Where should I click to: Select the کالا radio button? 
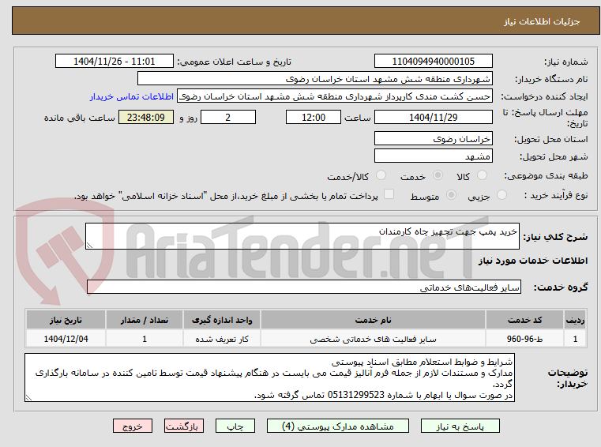point(482,175)
